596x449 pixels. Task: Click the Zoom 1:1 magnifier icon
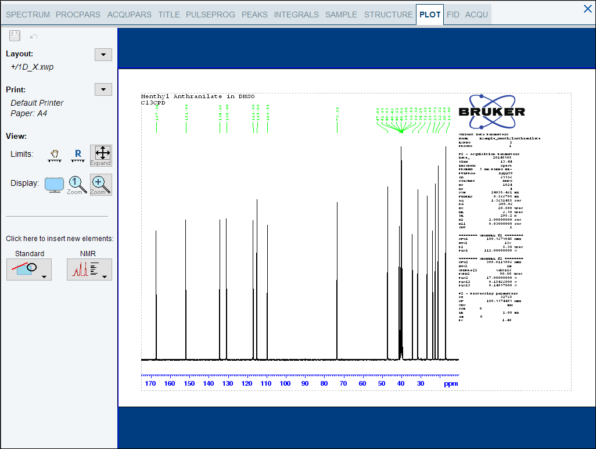click(x=77, y=185)
